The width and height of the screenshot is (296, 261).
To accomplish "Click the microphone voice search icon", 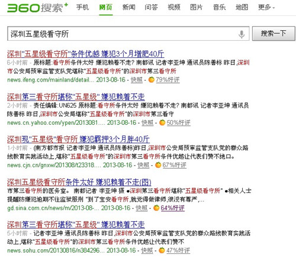I will point(242,34).
